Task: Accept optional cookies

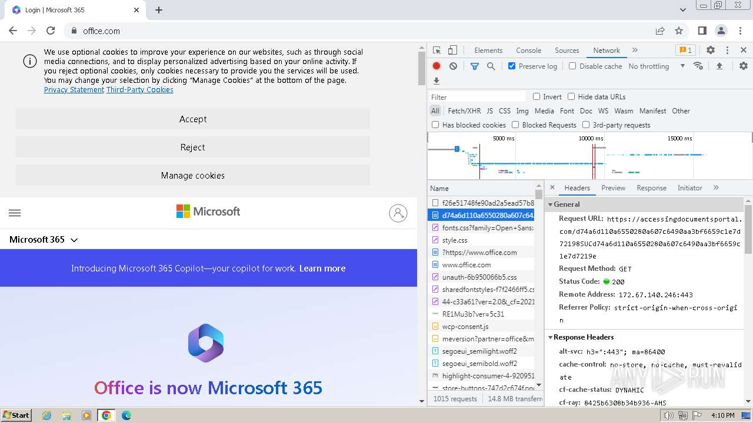Action: point(193,119)
